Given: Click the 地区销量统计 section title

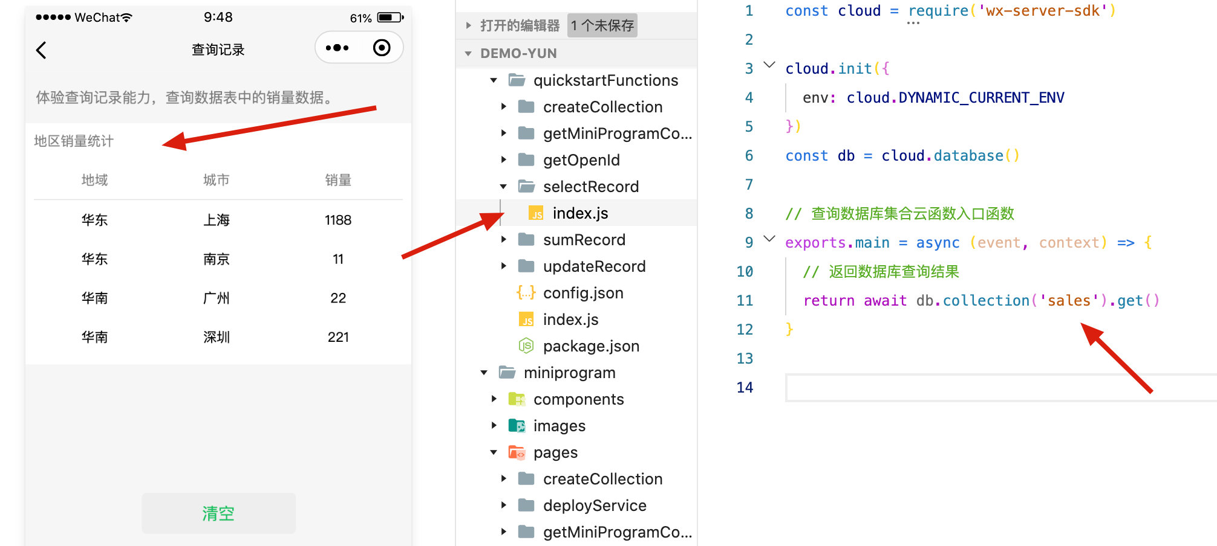Looking at the screenshot, I should (x=74, y=141).
